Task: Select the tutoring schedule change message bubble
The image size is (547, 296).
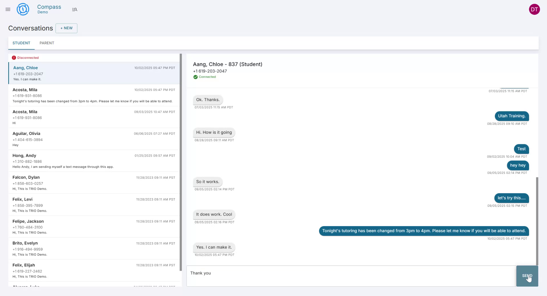Action: (x=423, y=231)
